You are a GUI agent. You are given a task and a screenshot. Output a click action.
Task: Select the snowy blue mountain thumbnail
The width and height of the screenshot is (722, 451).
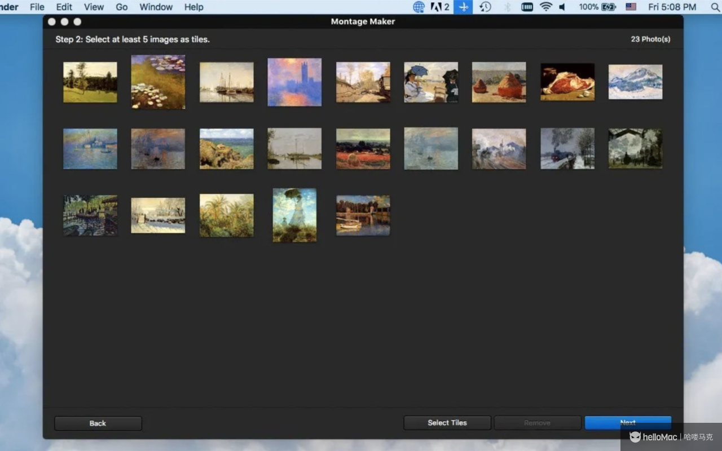[636, 82]
